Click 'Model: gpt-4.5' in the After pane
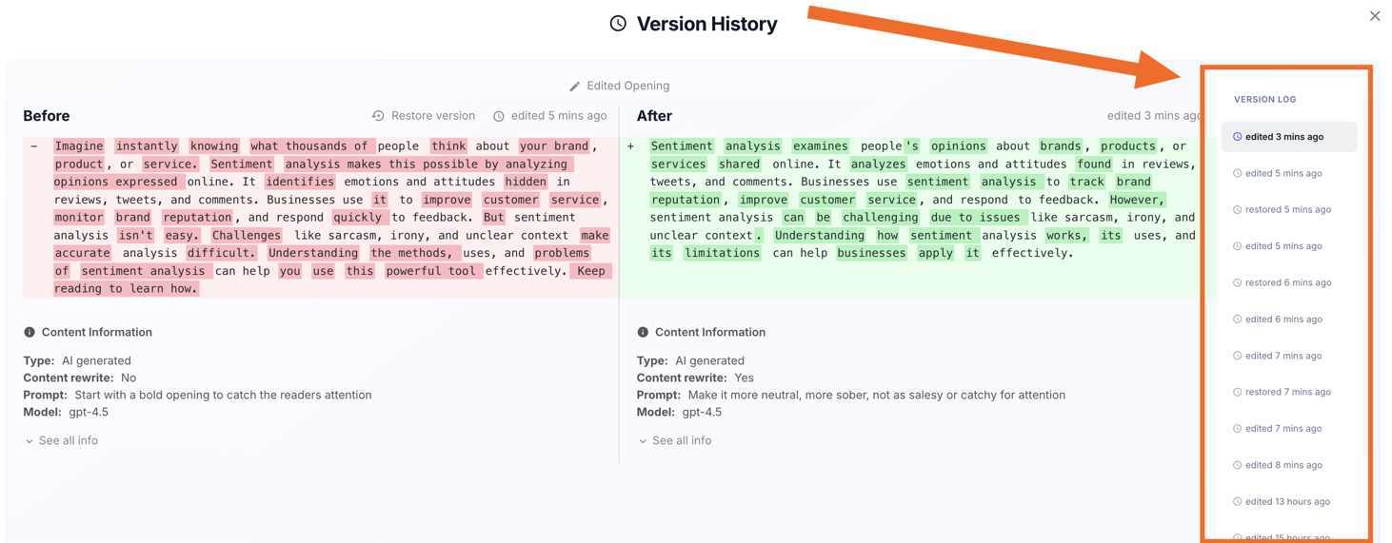Viewport: 1392px width, 543px height. [679, 412]
